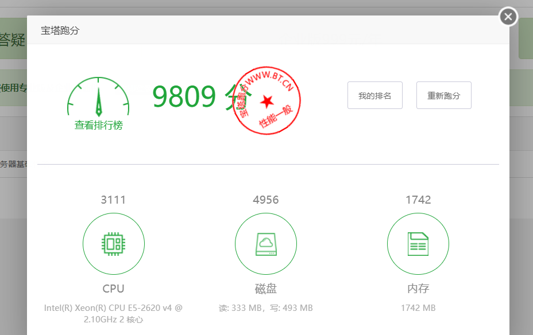This screenshot has height=335, width=533.
Task: Open the 查看排行榜 leaderboard link
Action: click(x=99, y=125)
